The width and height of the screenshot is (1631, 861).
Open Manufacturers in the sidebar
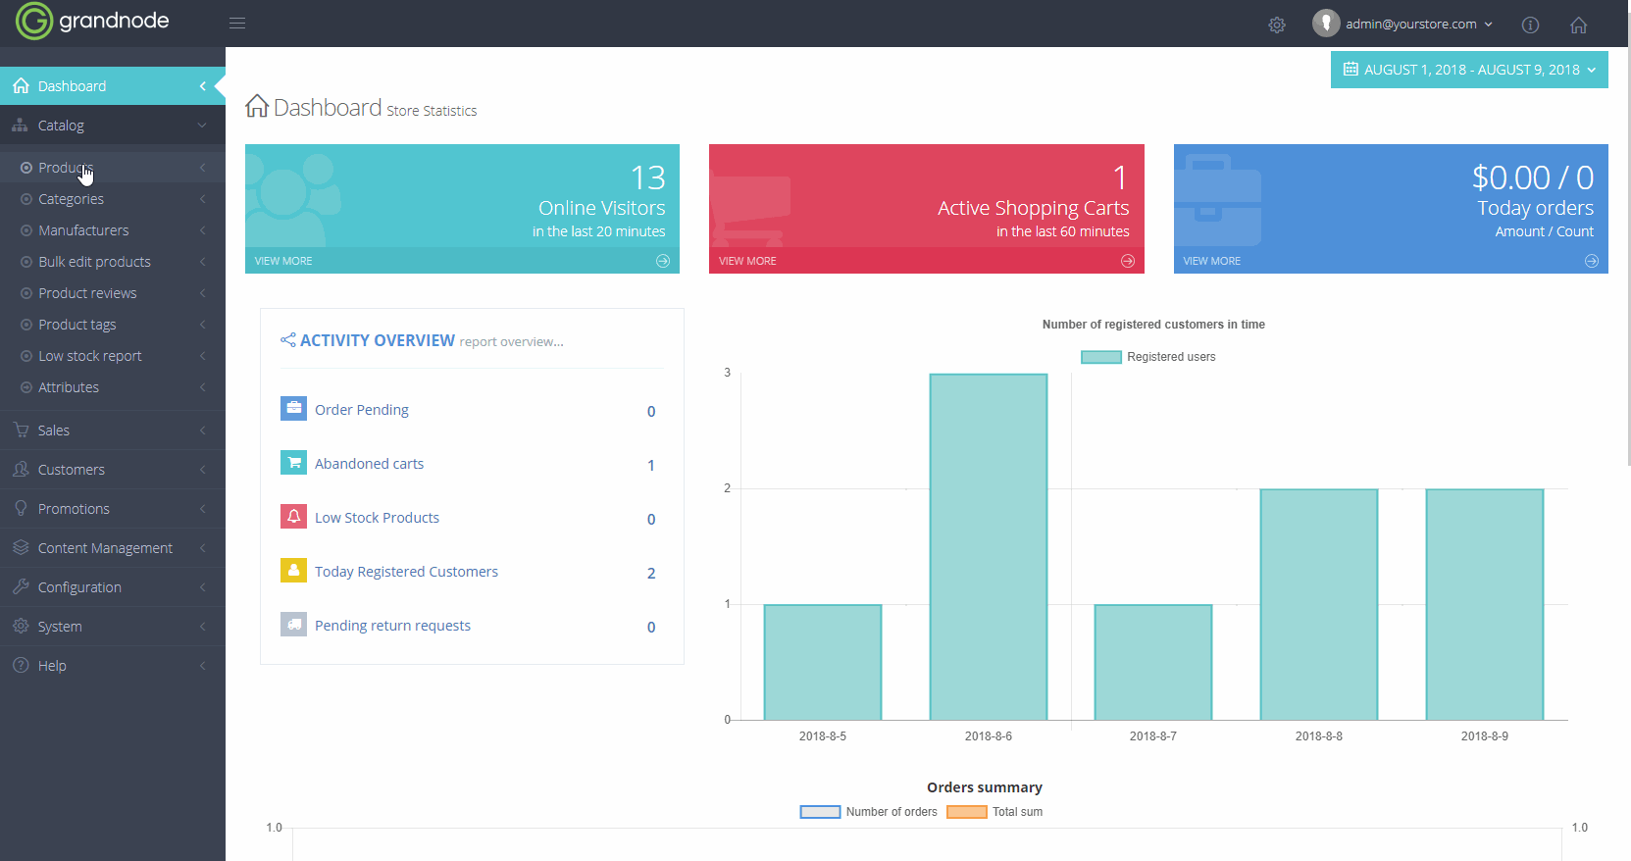(83, 230)
